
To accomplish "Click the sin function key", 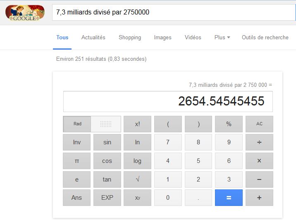I will (107, 142).
